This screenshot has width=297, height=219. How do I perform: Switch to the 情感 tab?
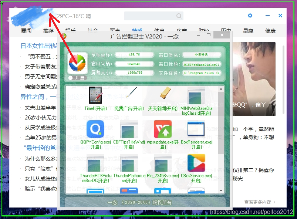[x=138, y=31]
